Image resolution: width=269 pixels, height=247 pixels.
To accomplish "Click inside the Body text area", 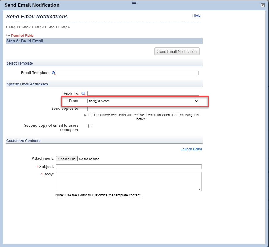I will tap(129, 181).
